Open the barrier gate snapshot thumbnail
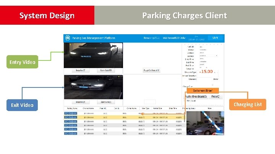The image size is (275, 154). (205, 123)
